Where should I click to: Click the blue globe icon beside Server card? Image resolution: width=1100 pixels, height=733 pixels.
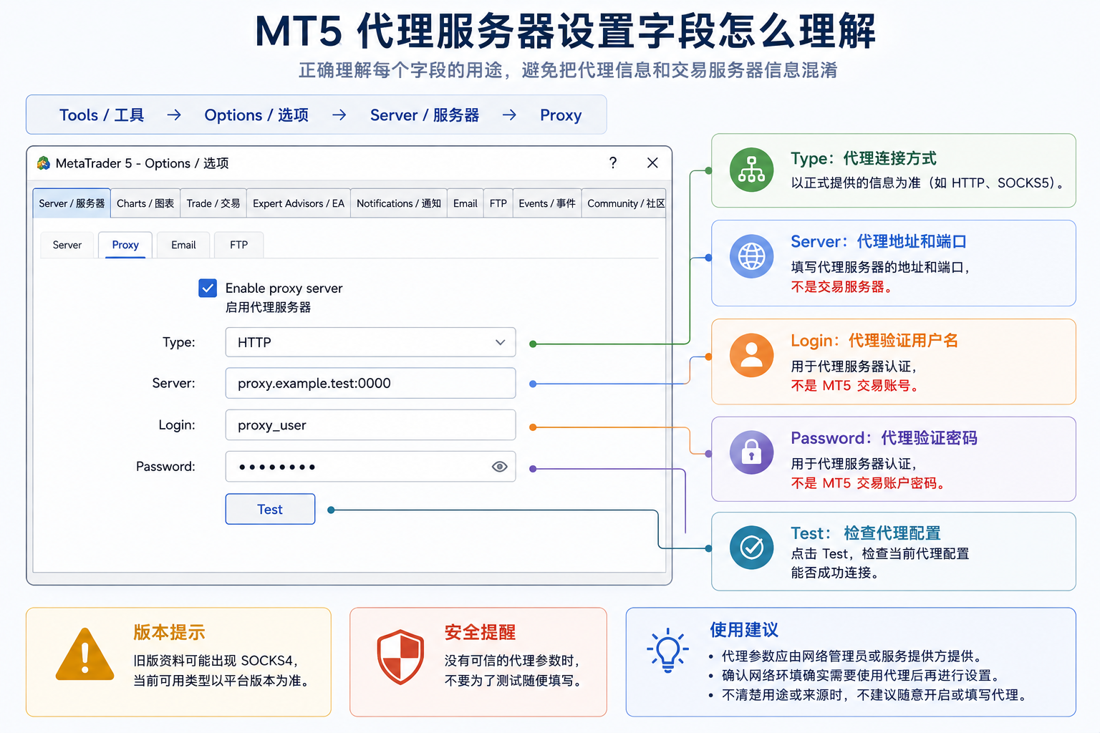[x=751, y=256]
